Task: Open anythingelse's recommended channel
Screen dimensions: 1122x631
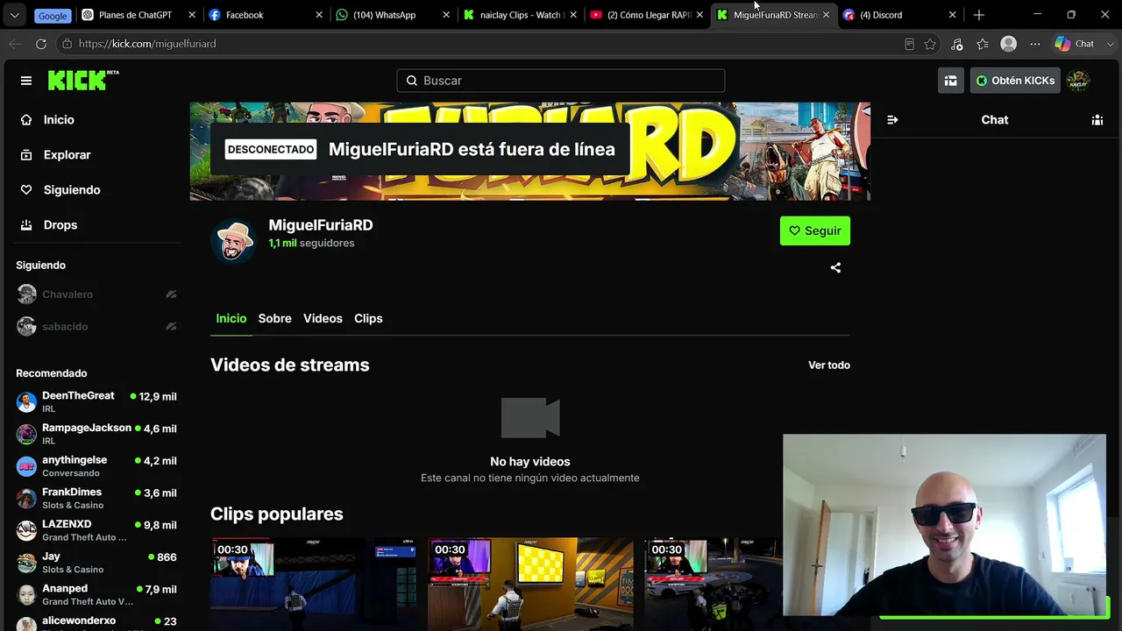Action: tap(96, 466)
